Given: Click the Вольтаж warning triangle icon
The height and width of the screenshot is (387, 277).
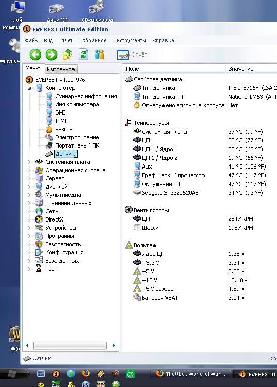Looking at the screenshot, I should coord(129,245).
